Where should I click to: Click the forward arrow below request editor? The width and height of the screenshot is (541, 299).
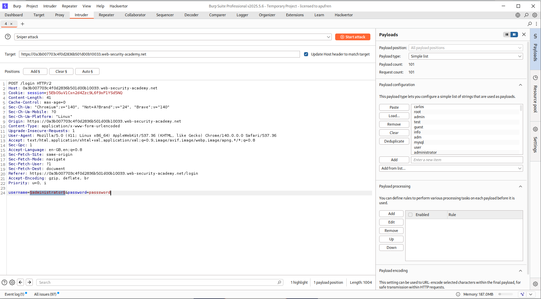(29, 282)
